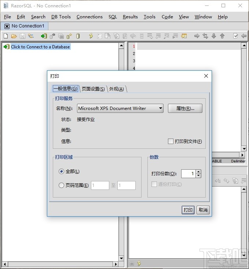Open the Connections menu
This screenshot has width=249, height=269.
pos(89,17)
